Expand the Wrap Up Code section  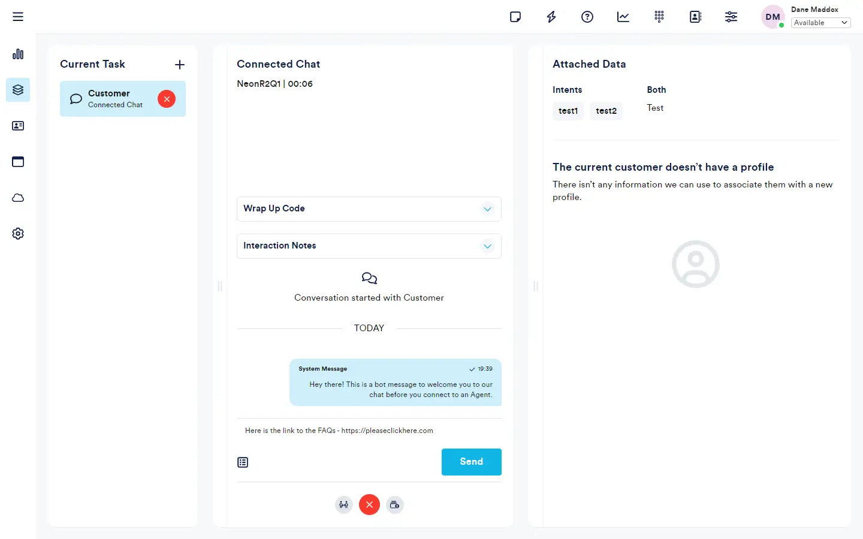487,209
